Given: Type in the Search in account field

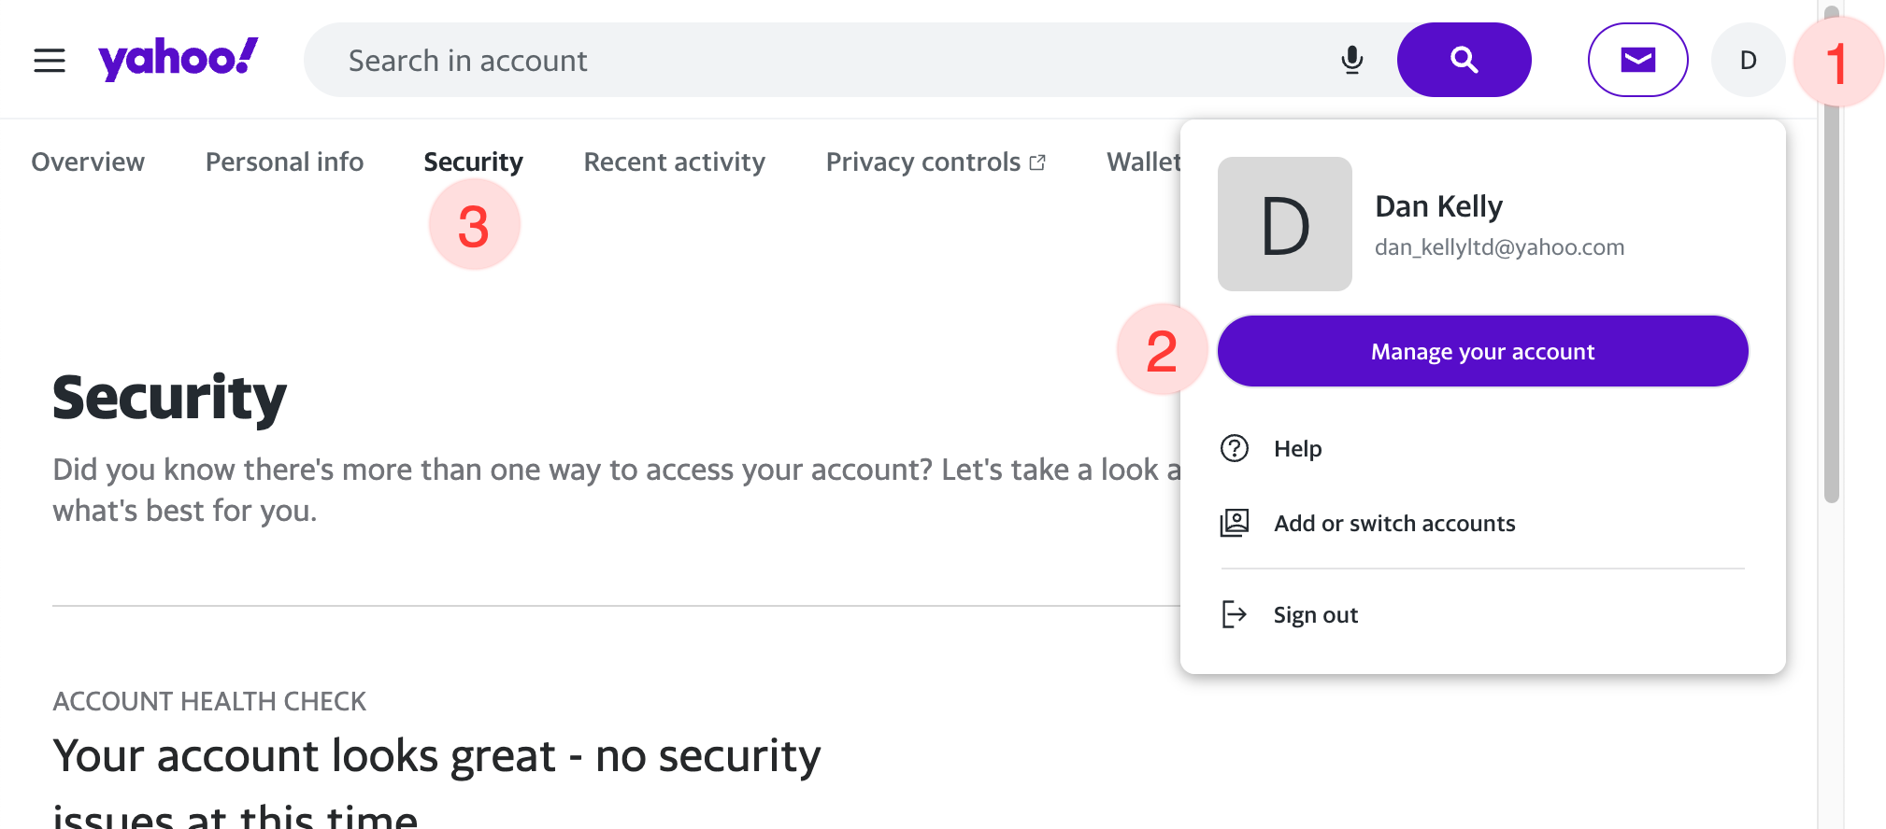Looking at the screenshot, I should click(x=822, y=61).
